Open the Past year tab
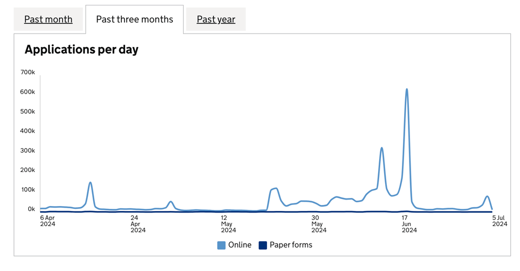The image size is (520, 271). [216, 19]
